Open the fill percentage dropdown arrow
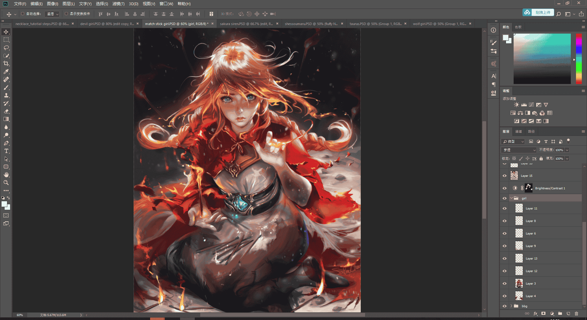The width and height of the screenshot is (587, 320). pyautogui.click(x=567, y=158)
